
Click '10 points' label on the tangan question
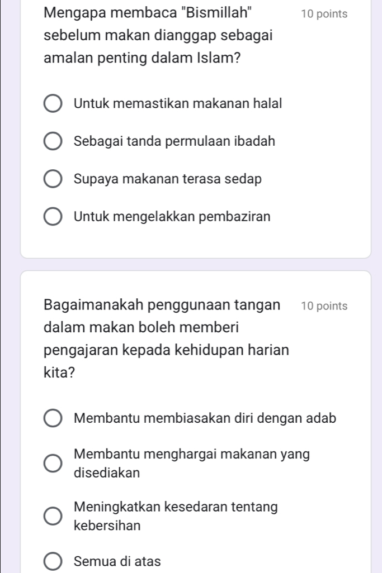(x=323, y=306)
